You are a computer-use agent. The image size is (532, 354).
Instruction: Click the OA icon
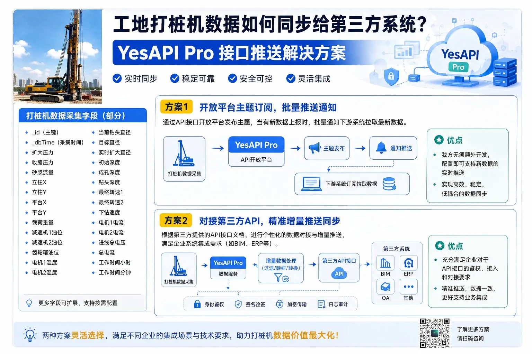click(x=385, y=287)
